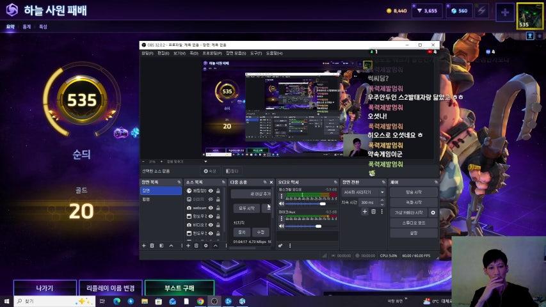Undock the audio mixer panel
546x307 pixels.
coord(335,182)
